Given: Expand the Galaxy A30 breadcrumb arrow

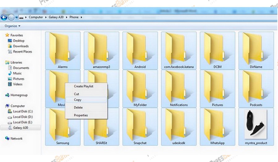Looking at the screenshot, I should 67,17.
